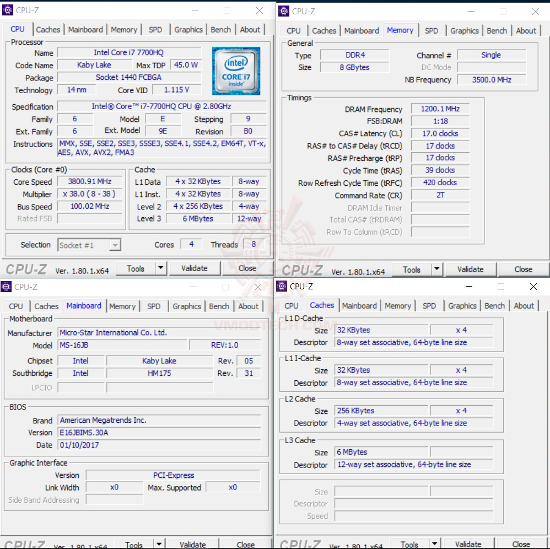Click Tools button in the Memory window

click(412, 269)
